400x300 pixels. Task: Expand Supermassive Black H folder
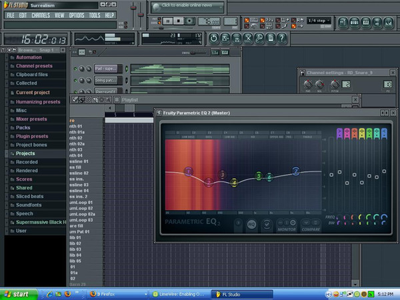click(x=41, y=222)
